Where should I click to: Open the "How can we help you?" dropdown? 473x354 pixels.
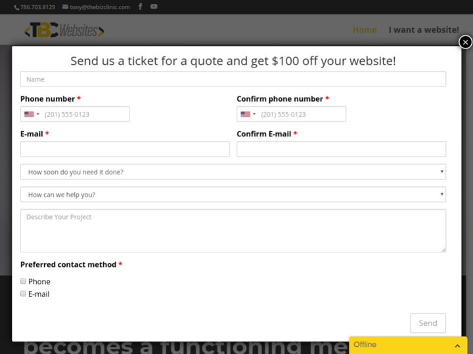point(233,195)
